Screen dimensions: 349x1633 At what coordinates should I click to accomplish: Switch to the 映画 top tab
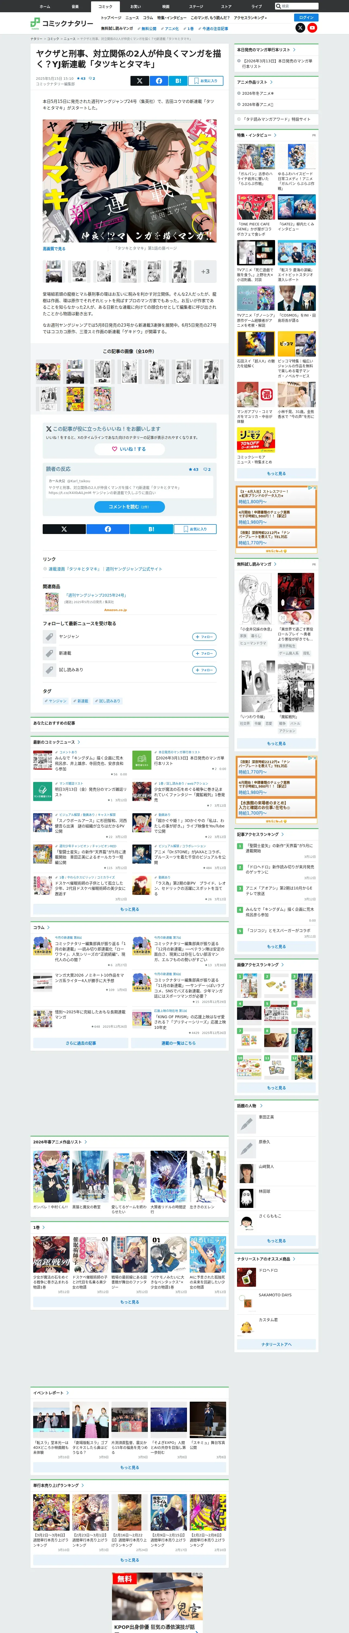166,6
